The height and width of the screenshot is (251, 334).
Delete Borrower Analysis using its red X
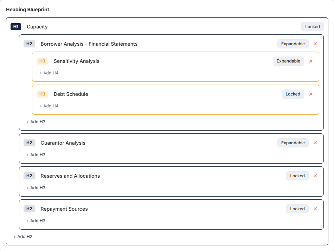pyautogui.click(x=315, y=44)
